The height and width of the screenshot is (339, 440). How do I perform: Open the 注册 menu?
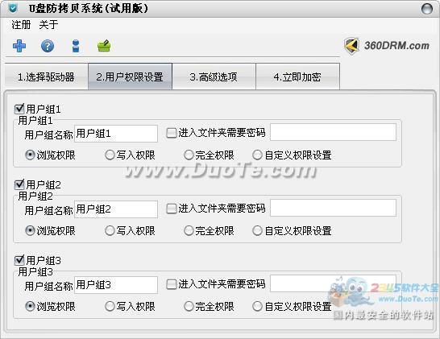(x=21, y=25)
